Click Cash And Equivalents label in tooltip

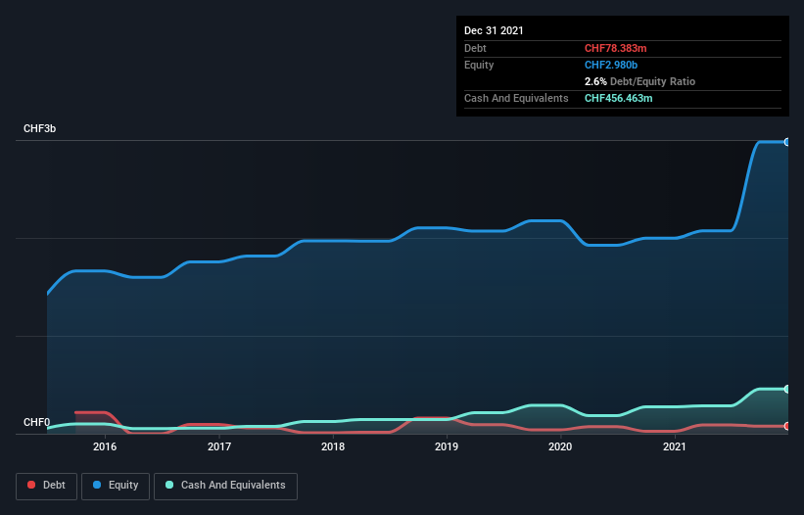pos(516,98)
